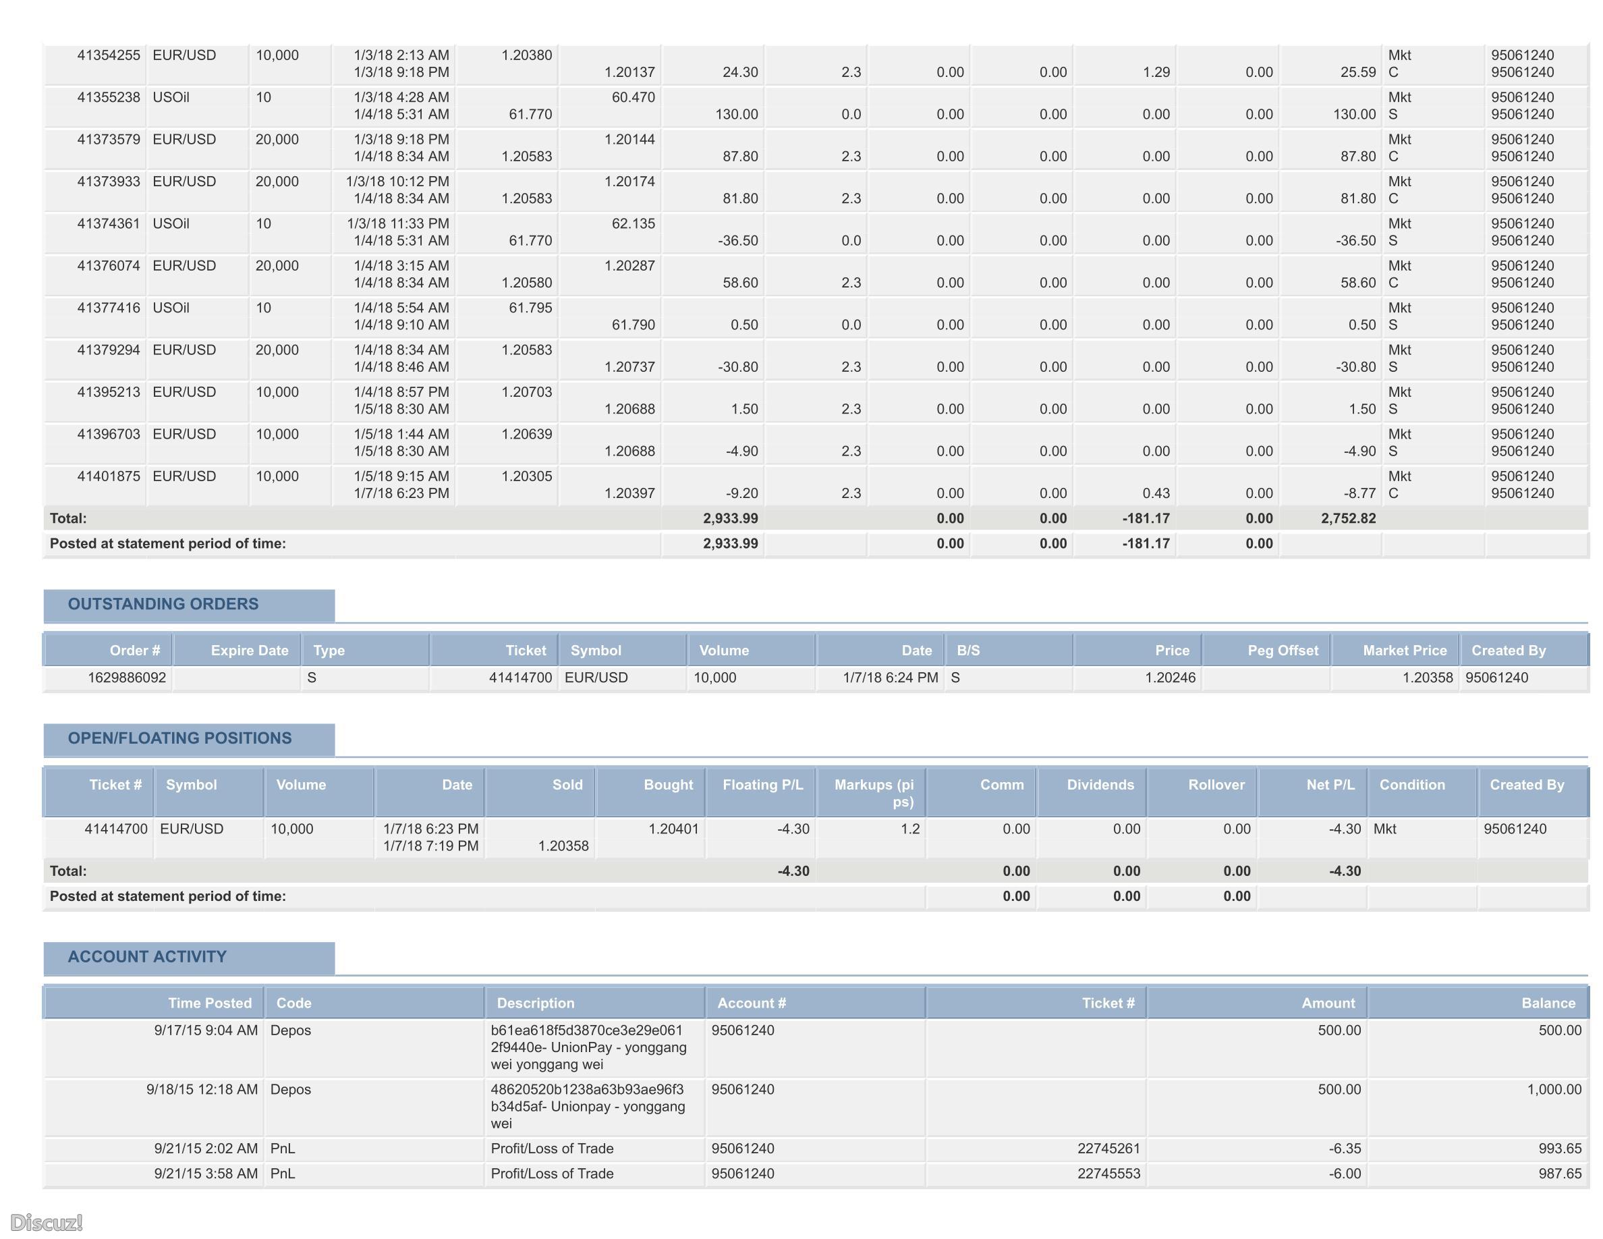Select ticket number 41396703
1603x1239 pixels.
point(109,434)
